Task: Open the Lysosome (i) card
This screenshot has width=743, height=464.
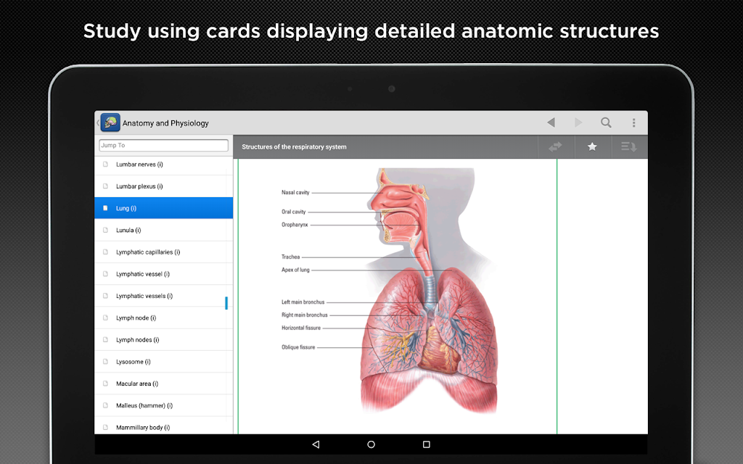Action: (x=134, y=362)
